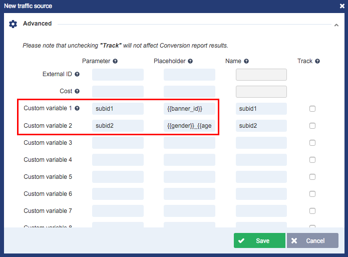Screen dimensions: 348x257
Task: Click help icon beside Placeholder header
Action: point(190,61)
